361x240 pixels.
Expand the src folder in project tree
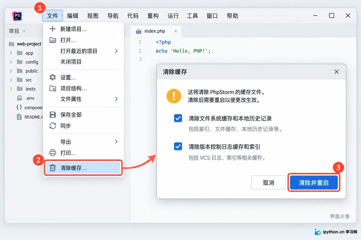(11, 80)
